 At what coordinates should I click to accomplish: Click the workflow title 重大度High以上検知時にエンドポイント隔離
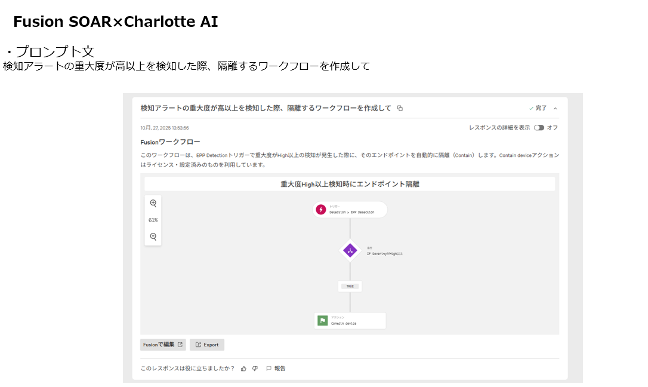(x=350, y=184)
